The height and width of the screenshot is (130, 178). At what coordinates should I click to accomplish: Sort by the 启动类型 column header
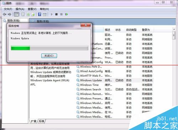coord(131,30)
